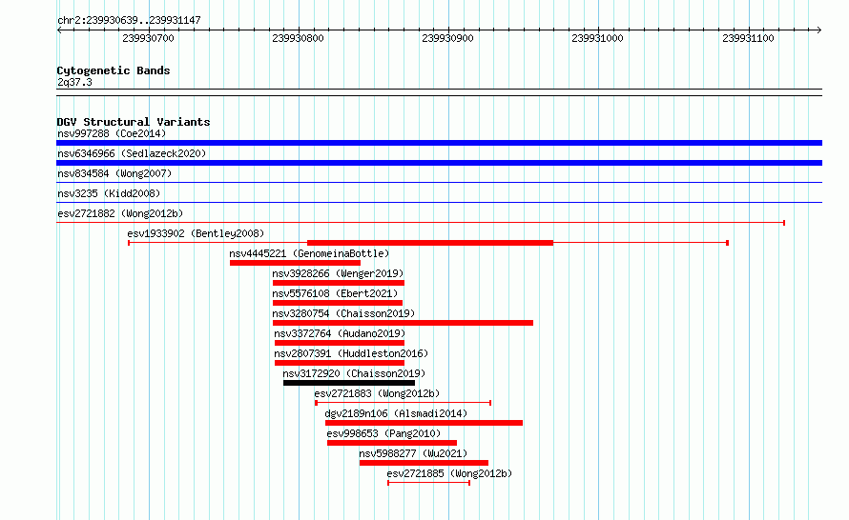Click the red bar below the nsv3928266 label
Image resolution: width=849 pixels, height=520 pixels.
coord(339,283)
